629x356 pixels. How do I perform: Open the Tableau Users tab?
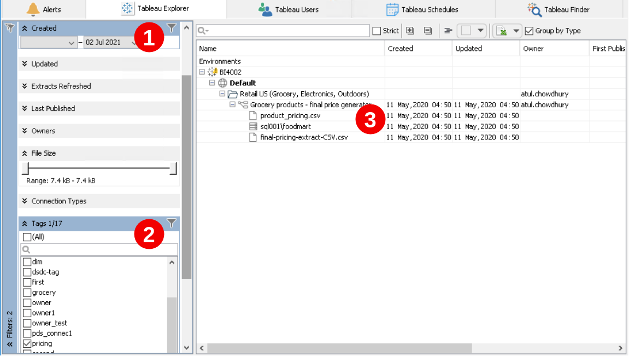(289, 9)
